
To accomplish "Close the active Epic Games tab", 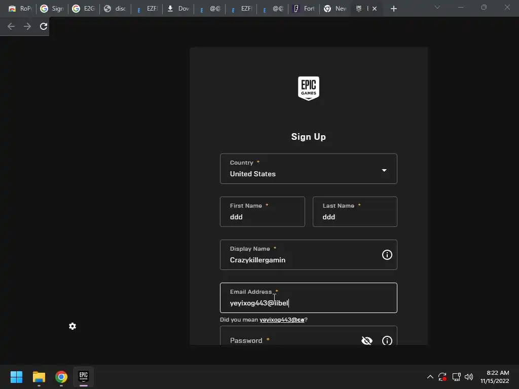I will pyautogui.click(x=375, y=9).
